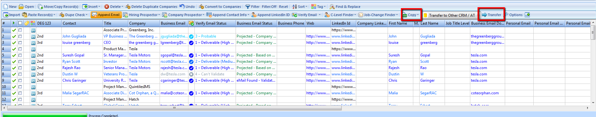596x117 pixels.
Task: Open John Gugliada contact link
Action: (x=74, y=37)
